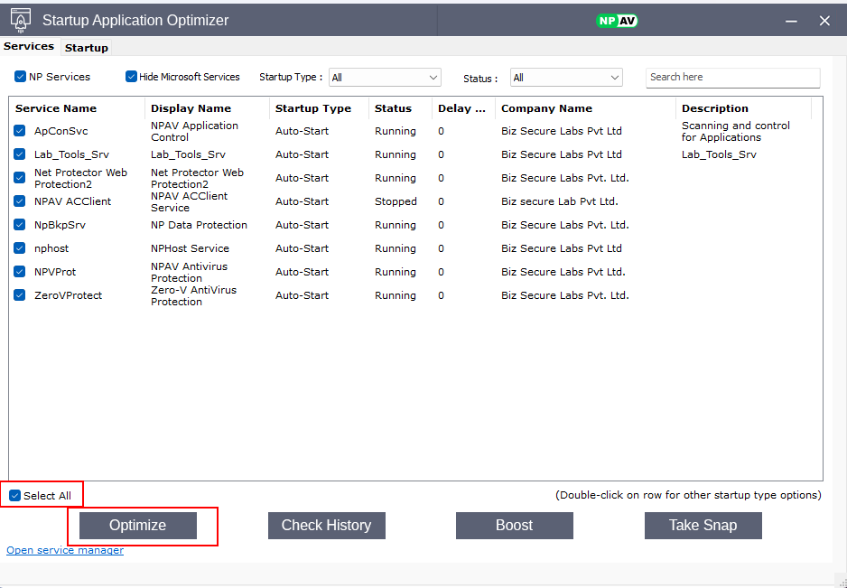Open service manager link
Viewport: 847px width, 588px height.
coord(65,550)
